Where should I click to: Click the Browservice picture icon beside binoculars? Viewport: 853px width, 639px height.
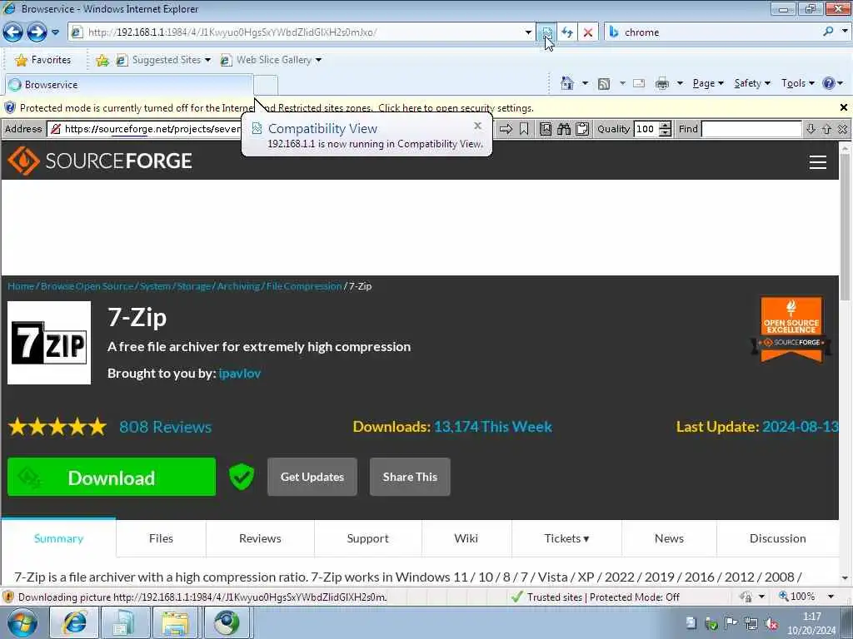(x=546, y=129)
